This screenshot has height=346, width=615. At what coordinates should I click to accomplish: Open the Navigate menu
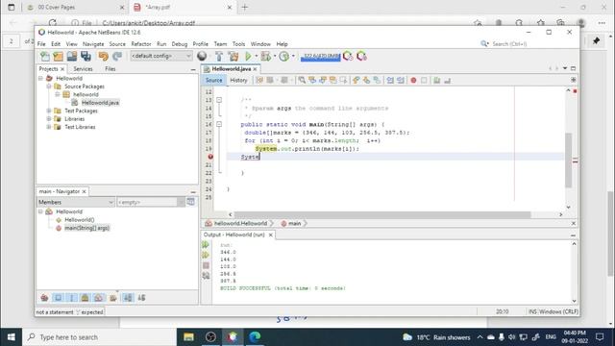(93, 44)
